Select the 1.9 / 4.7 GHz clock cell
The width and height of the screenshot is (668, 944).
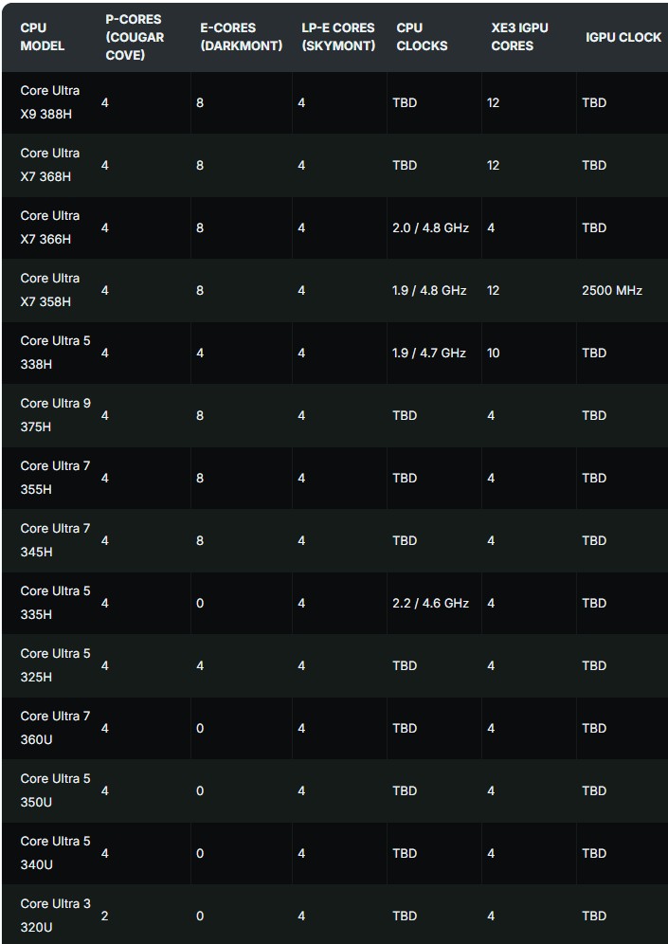coord(429,353)
